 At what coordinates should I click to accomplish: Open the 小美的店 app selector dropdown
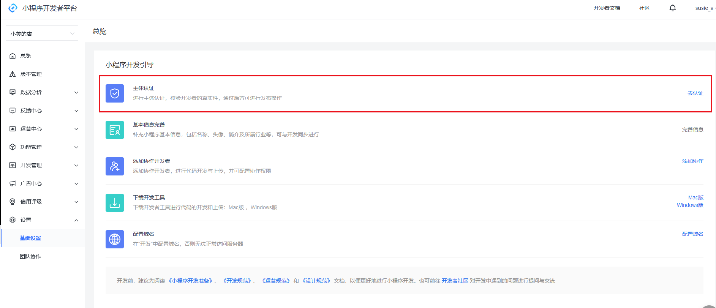42,33
